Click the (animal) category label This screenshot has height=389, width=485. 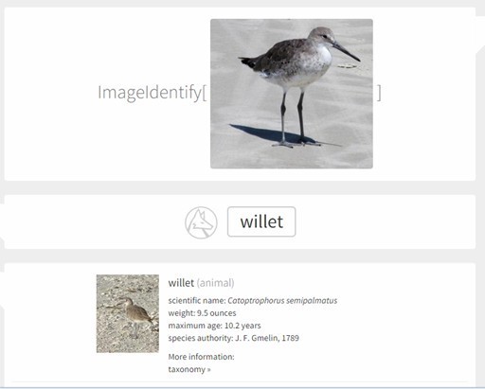(215, 283)
